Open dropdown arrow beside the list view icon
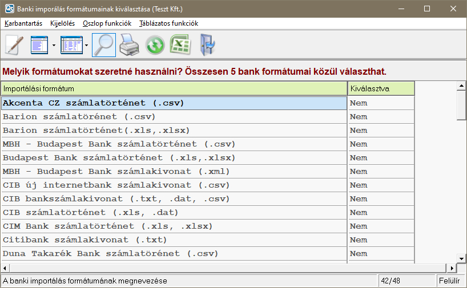The width and height of the screenshot is (467, 288). tap(53, 45)
